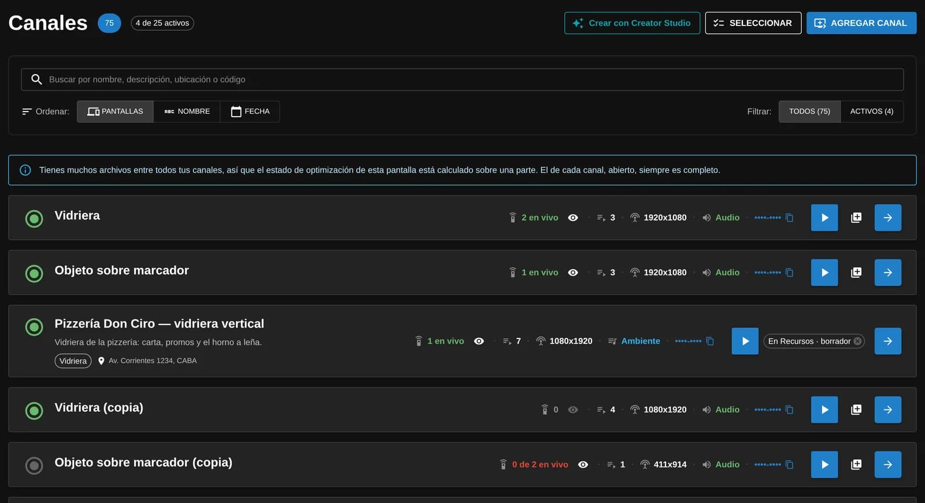The width and height of the screenshot is (925, 503).
Task: Open Vidriera channel with arrow button
Action: coord(888,218)
